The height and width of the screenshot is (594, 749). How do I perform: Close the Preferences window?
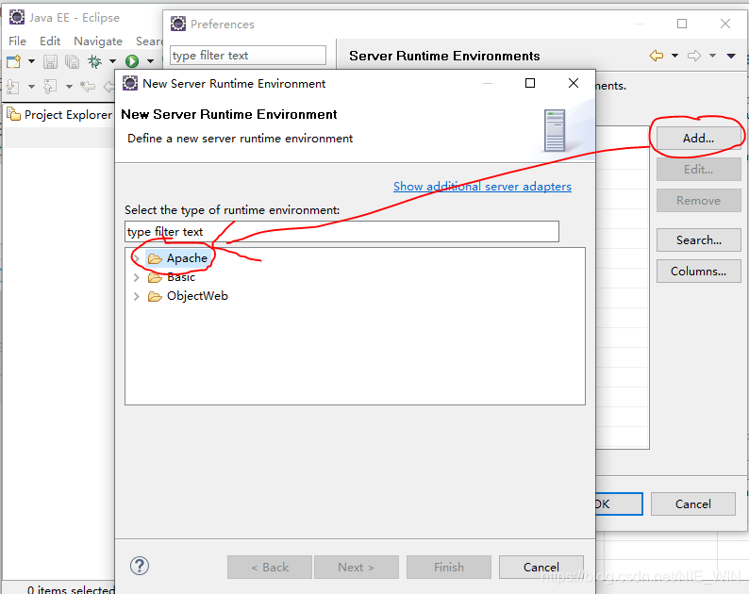click(x=725, y=24)
